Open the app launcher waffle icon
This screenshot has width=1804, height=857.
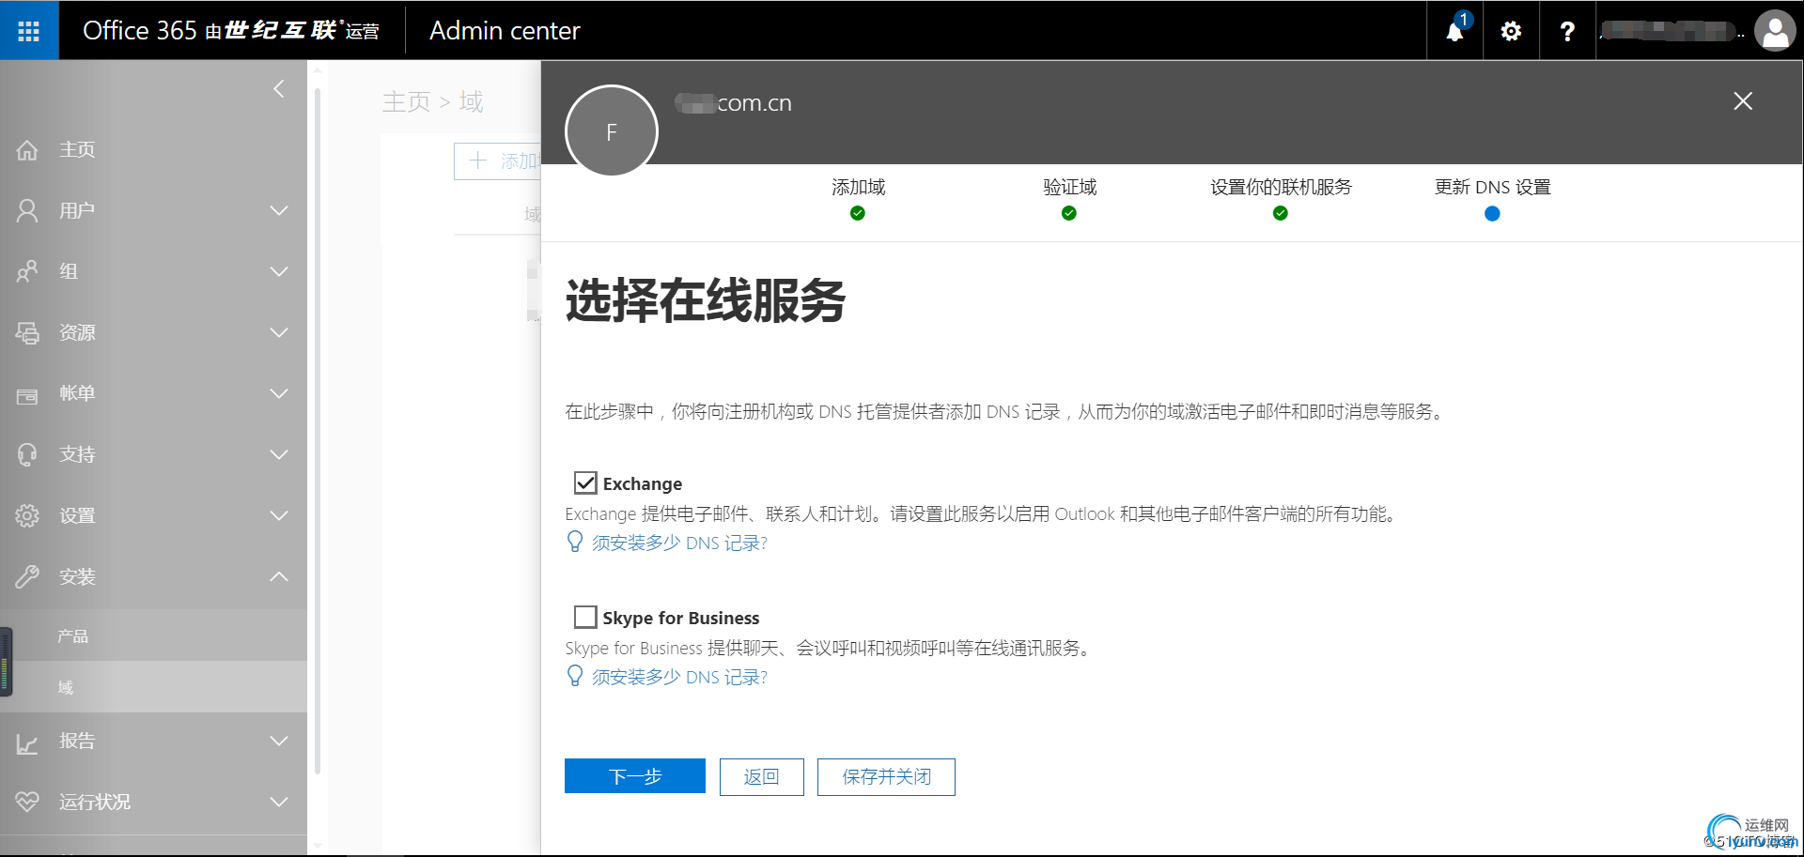coord(29,31)
